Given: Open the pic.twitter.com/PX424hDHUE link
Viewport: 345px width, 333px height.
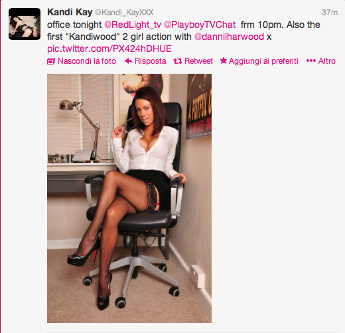Looking at the screenshot, I should [109, 49].
